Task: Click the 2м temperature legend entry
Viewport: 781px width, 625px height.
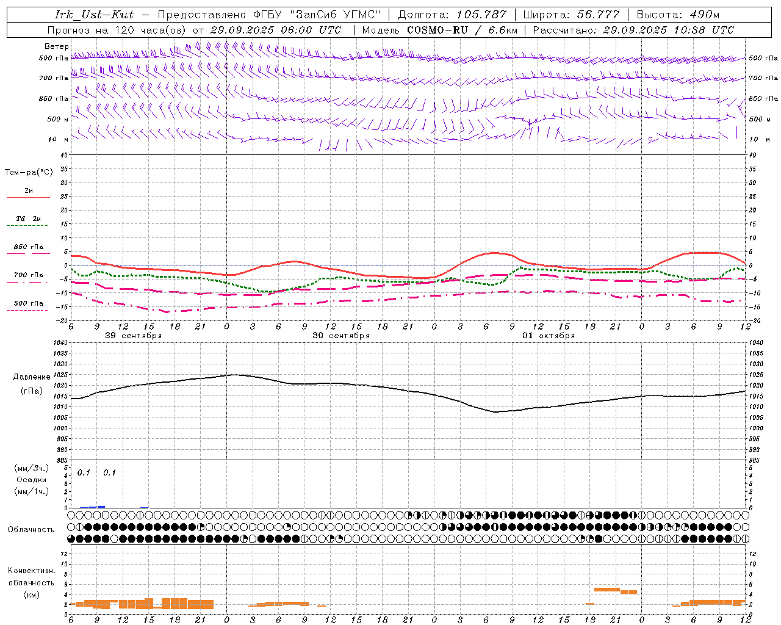Action: point(29,190)
